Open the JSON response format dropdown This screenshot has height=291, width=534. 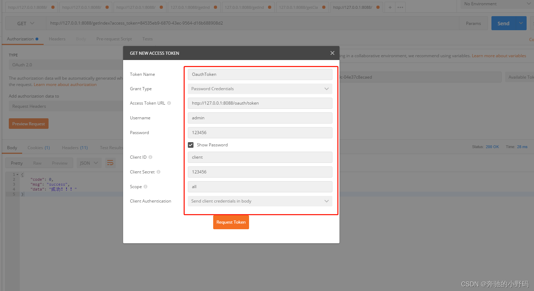pyautogui.click(x=89, y=163)
